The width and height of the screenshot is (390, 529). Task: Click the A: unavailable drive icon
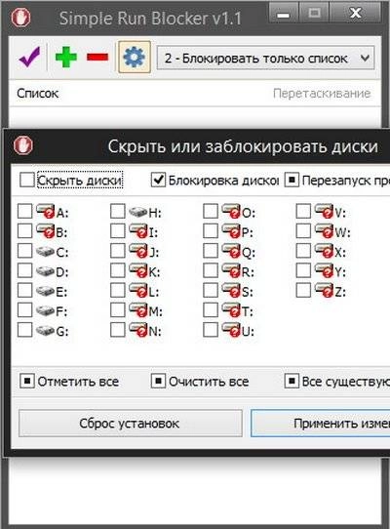45,211
